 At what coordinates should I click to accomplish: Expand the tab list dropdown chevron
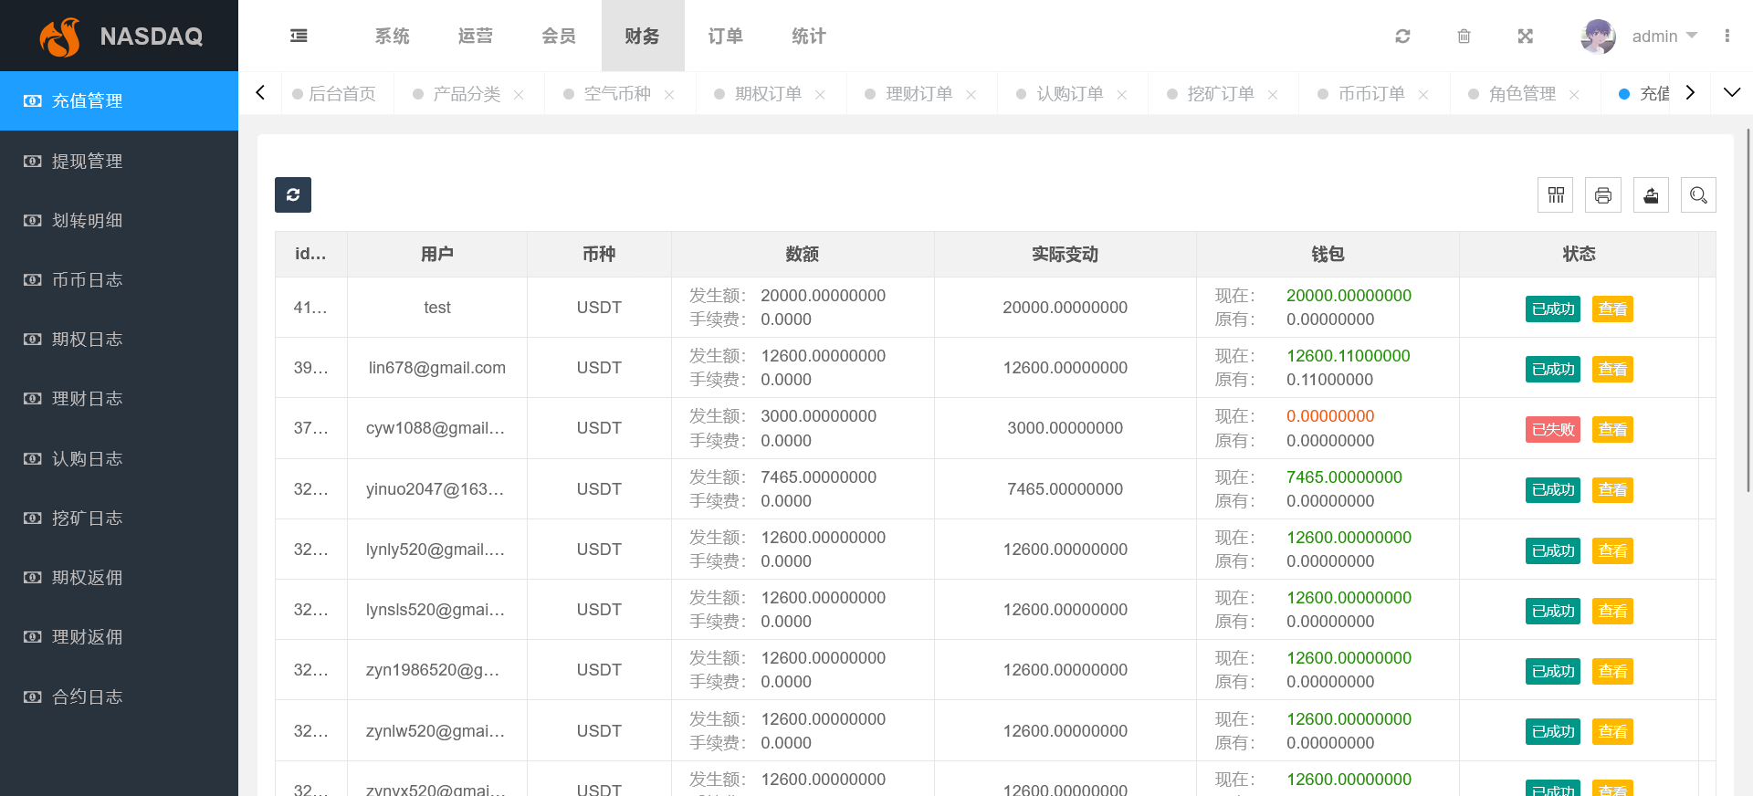pos(1731,93)
